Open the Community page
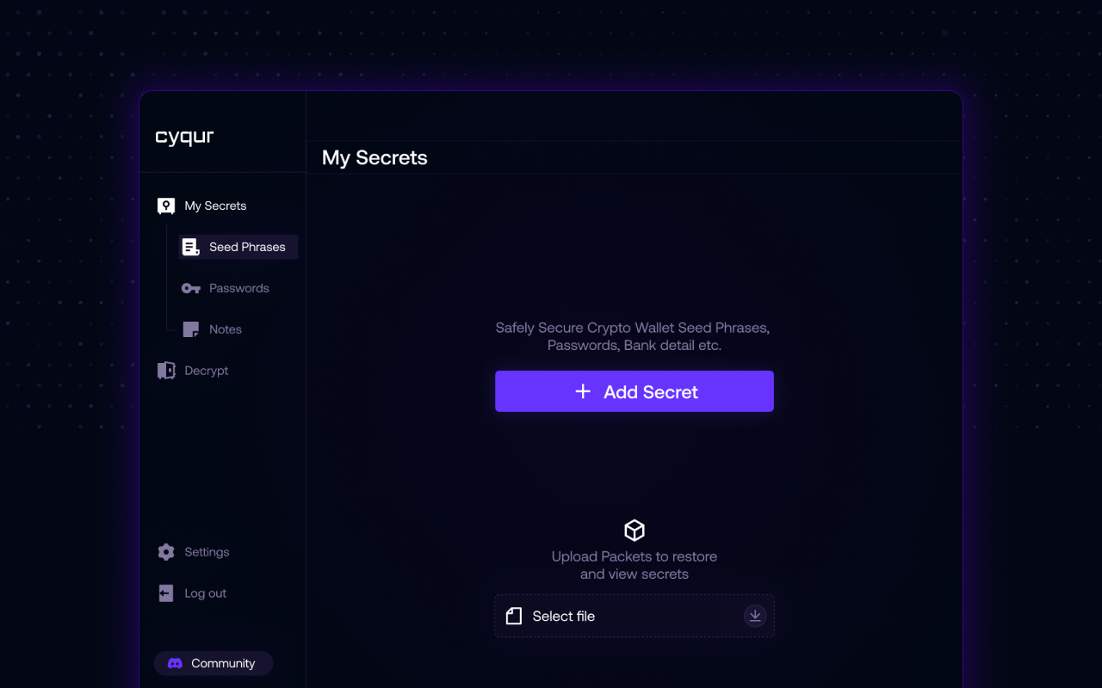 213,662
